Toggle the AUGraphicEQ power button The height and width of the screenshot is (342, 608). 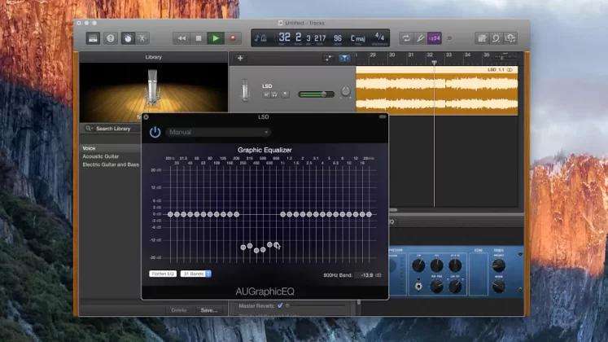pos(155,132)
